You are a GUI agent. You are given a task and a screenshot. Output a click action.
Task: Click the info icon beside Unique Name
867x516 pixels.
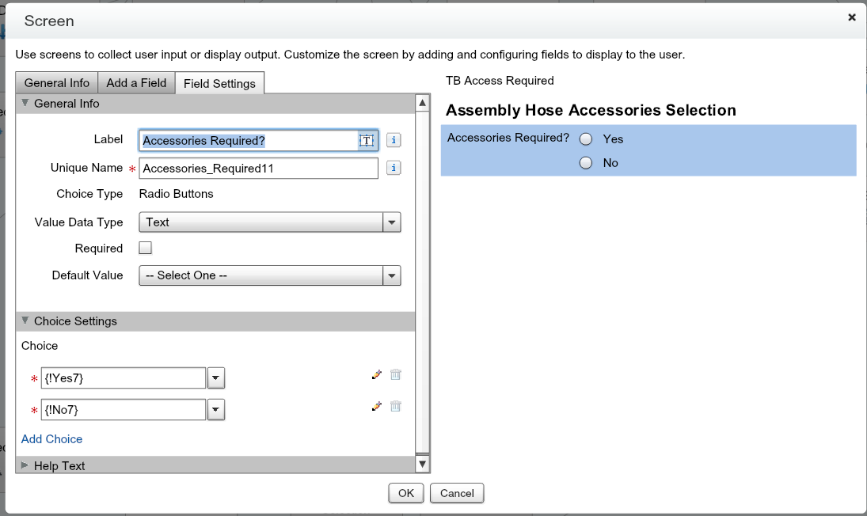tap(394, 168)
